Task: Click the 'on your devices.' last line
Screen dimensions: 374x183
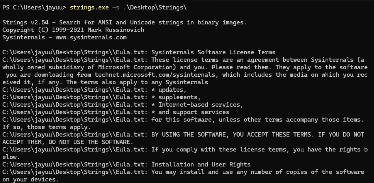Action: (x=30, y=179)
